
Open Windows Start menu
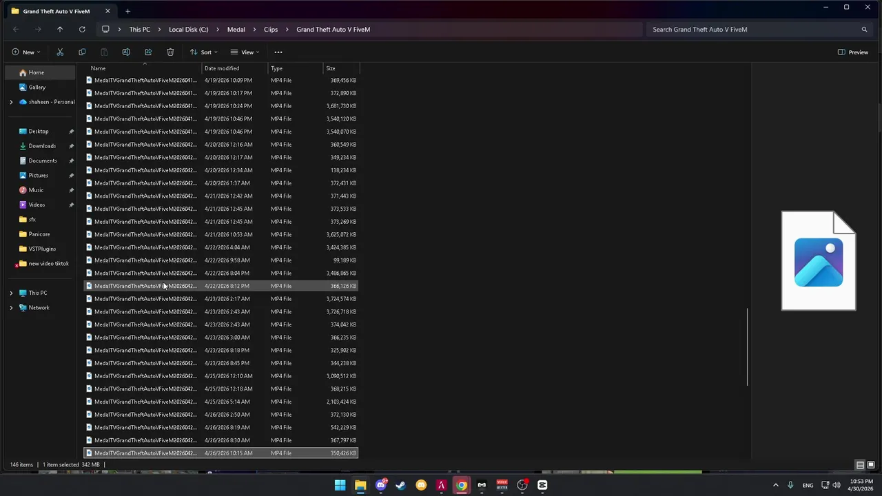(340, 485)
